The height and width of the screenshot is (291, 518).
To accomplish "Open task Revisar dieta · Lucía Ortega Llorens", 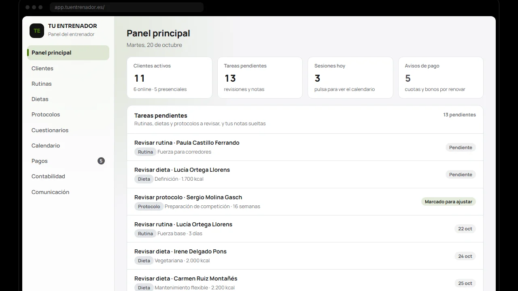I will [x=305, y=174].
